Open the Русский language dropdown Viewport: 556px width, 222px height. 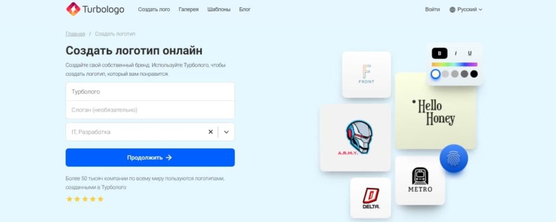(x=466, y=10)
